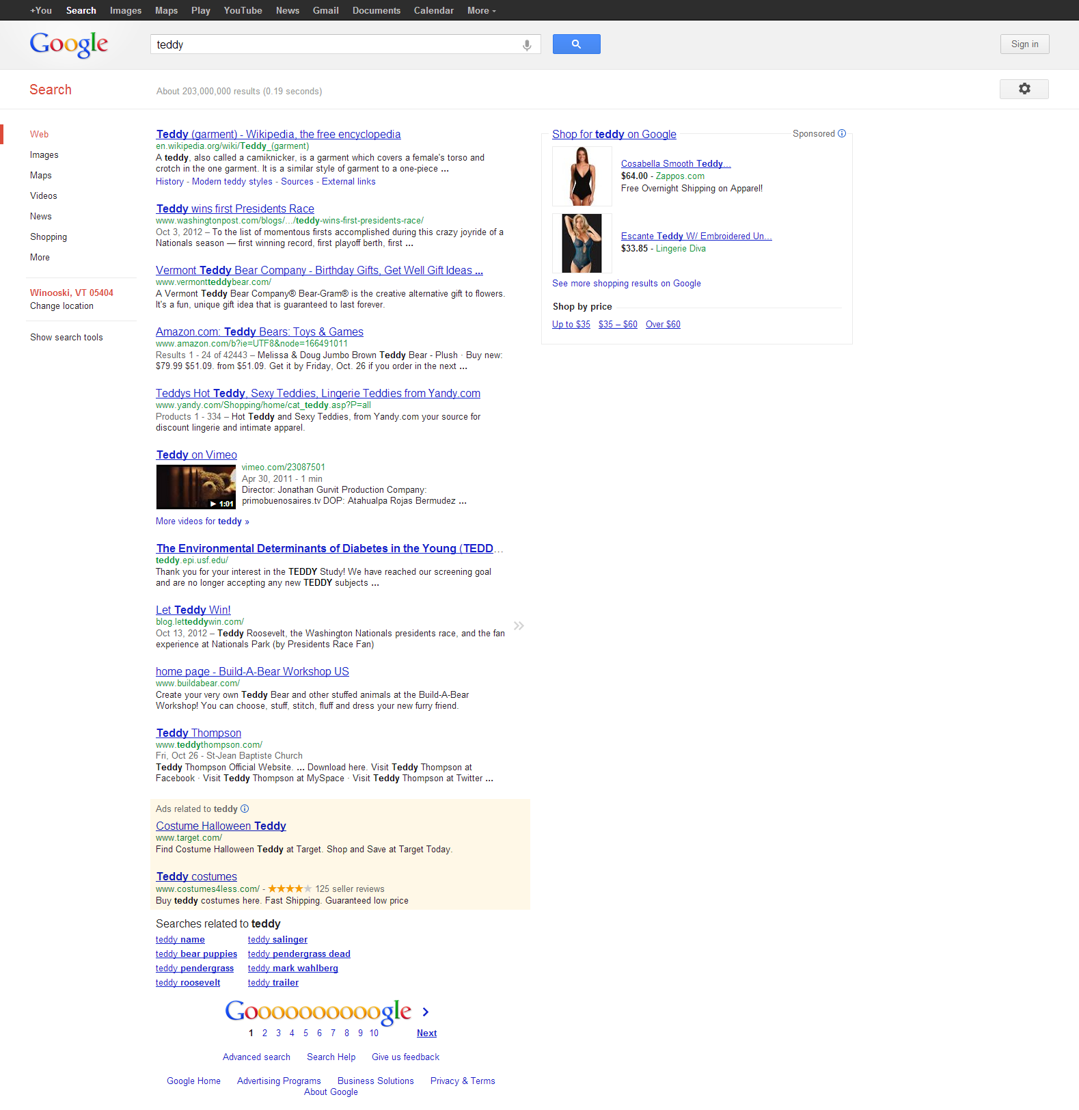Click the Sign in button

coord(1024,44)
